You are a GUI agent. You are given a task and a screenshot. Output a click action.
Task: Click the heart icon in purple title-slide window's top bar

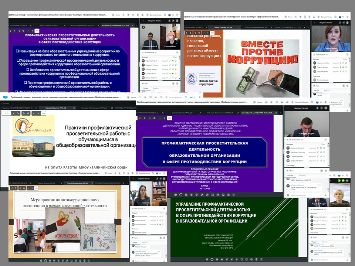271,102
